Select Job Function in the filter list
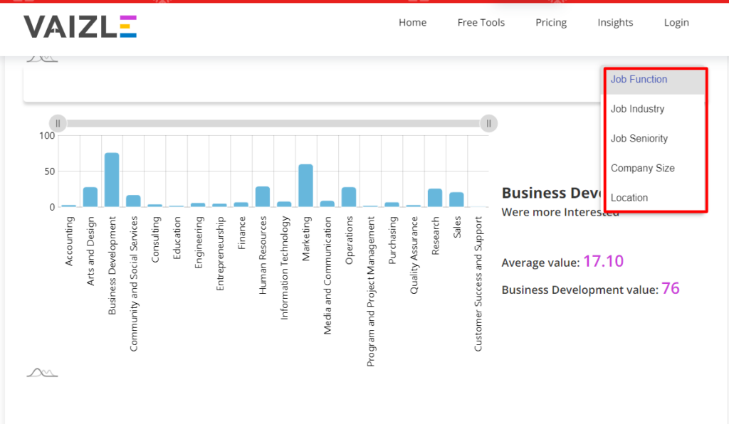Screen dimensions: 729x424 tap(639, 79)
